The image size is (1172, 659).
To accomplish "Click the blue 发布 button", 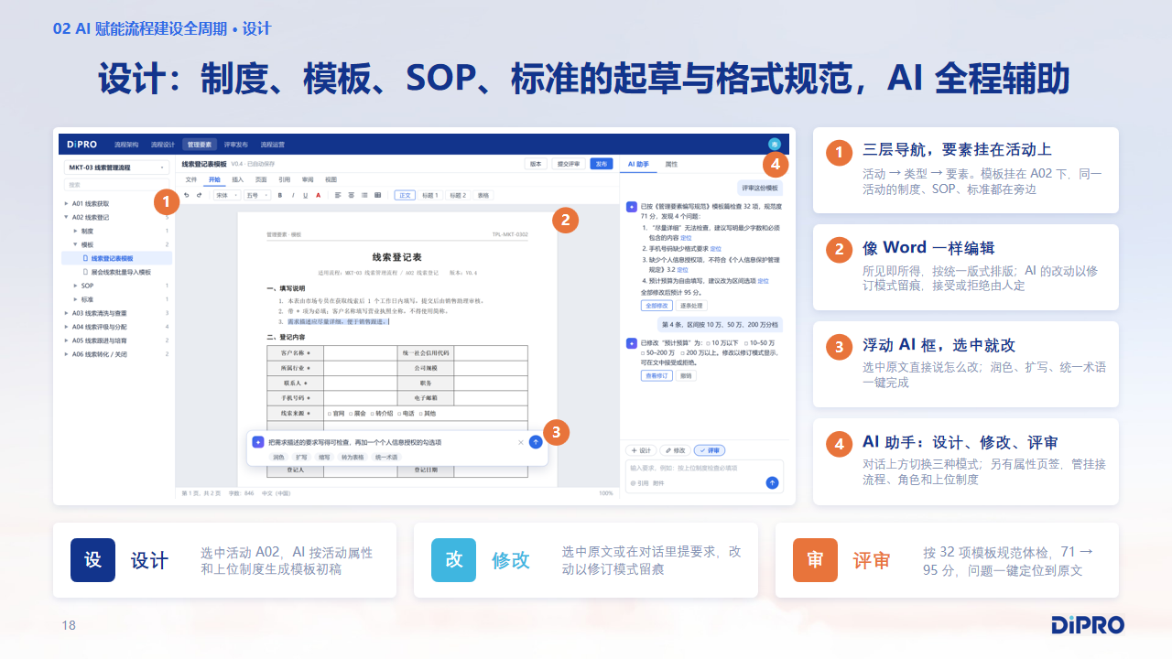I will click(x=601, y=164).
